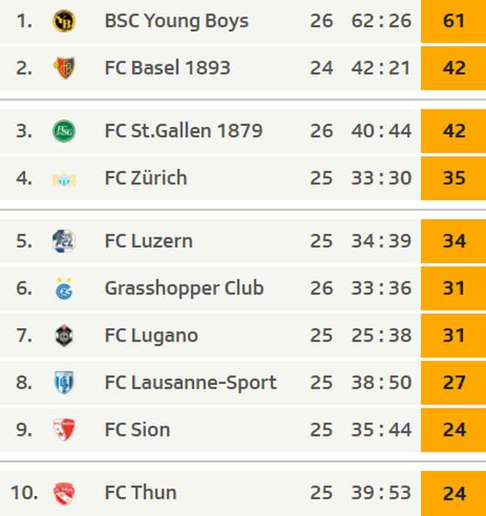Viewport: 486px width, 516px height.
Task: Open the FC Basel 1893 team link
Action: (167, 68)
